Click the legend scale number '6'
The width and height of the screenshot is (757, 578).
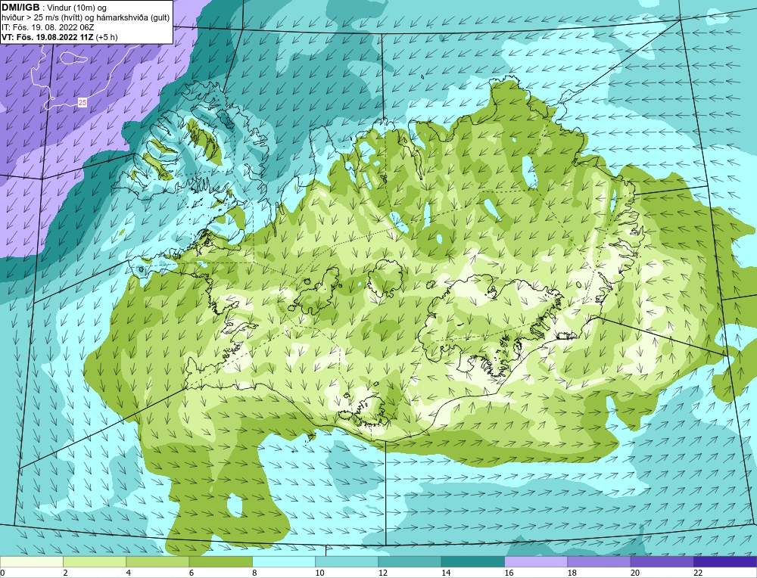192,573
